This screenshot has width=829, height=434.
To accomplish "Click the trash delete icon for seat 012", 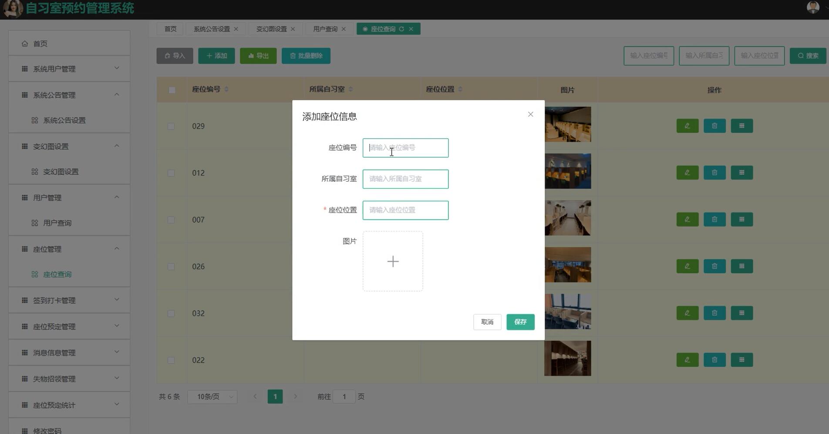I will (714, 173).
